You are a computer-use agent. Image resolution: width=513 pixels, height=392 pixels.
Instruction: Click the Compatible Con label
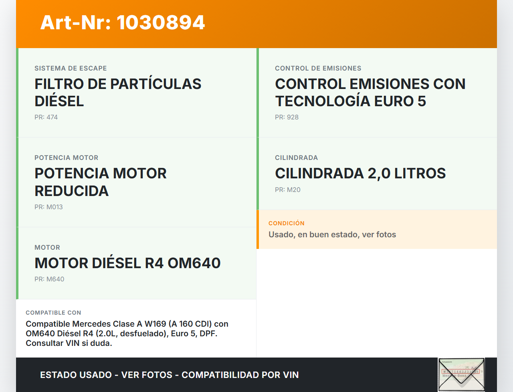click(x=53, y=313)
